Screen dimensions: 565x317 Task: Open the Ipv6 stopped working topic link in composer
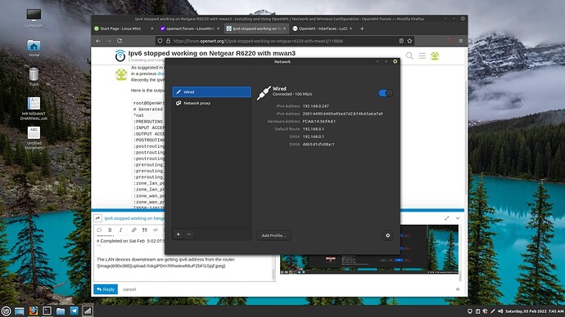click(134, 218)
